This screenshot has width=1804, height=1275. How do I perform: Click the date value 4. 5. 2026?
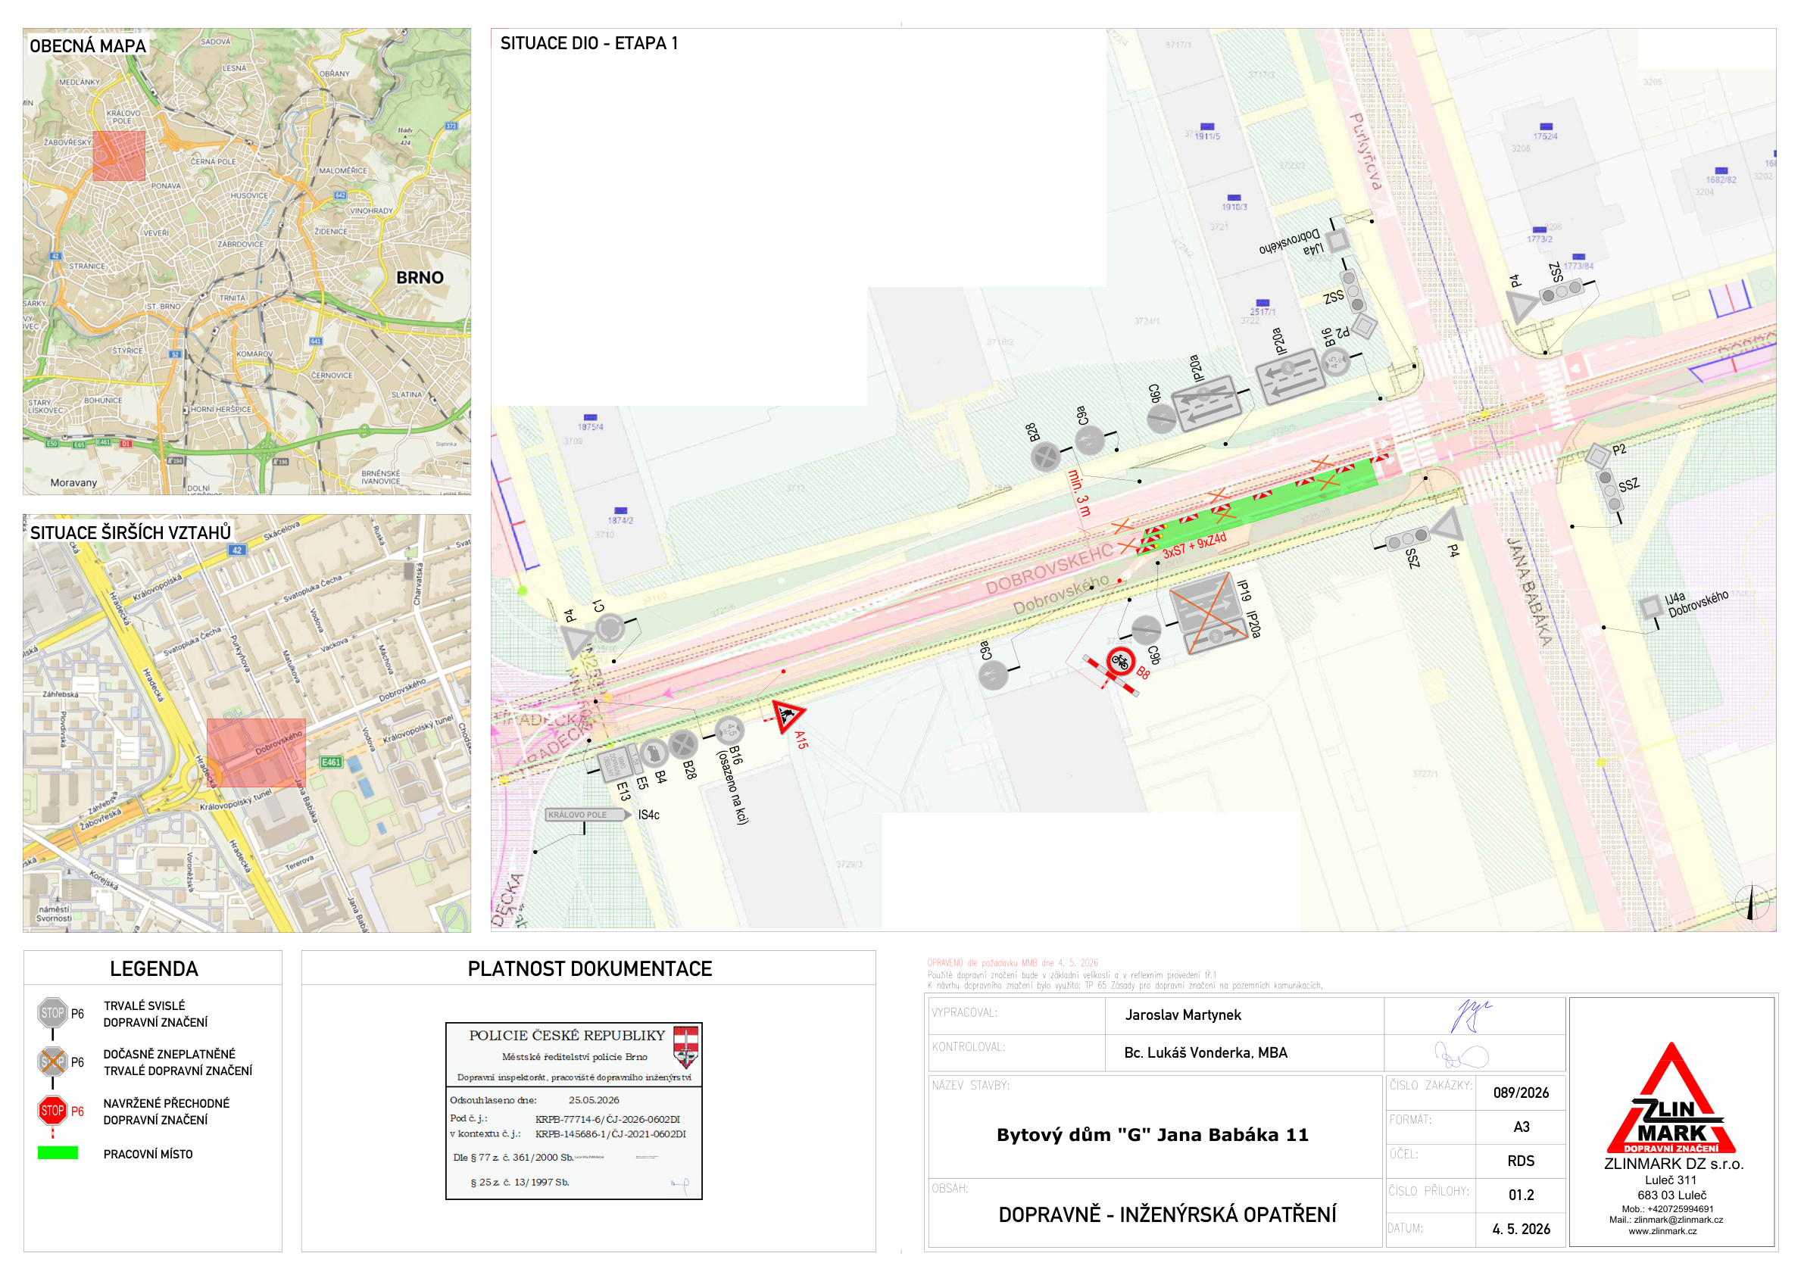pyautogui.click(x=1522, y=1229)
